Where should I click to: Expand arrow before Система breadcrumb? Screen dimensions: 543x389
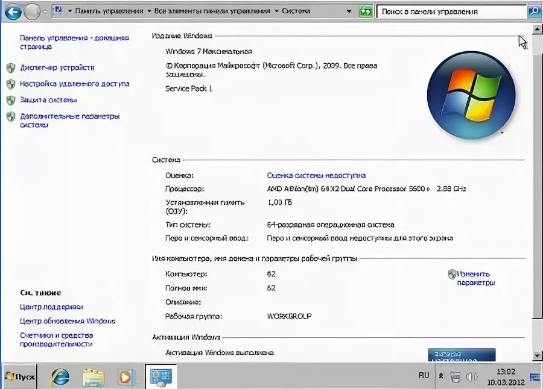(x=277, y=11)
